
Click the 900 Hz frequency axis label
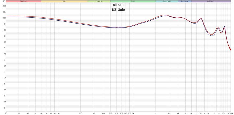129,113
